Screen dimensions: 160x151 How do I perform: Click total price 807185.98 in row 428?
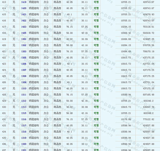149,95
